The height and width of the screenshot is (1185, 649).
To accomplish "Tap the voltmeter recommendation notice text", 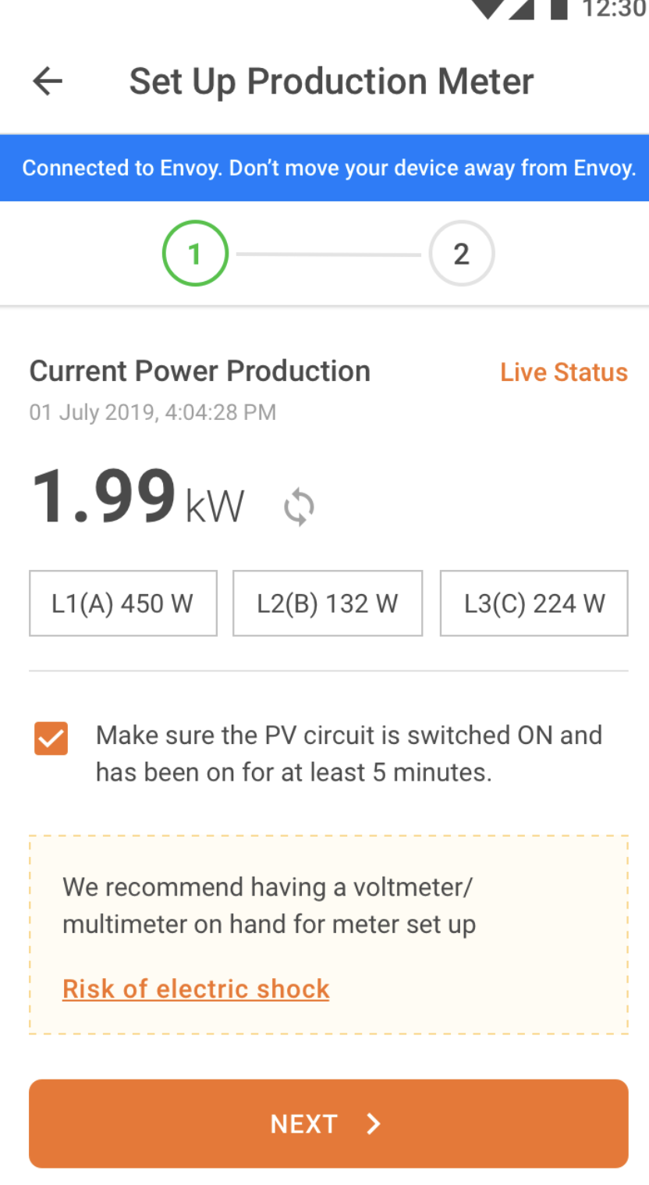I will click(269, 906).
